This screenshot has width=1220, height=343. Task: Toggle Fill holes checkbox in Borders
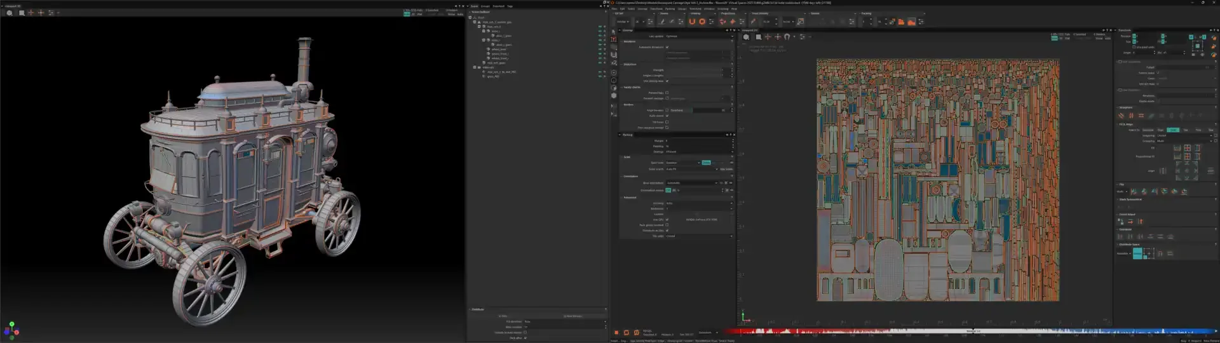[x=667, y=122]
